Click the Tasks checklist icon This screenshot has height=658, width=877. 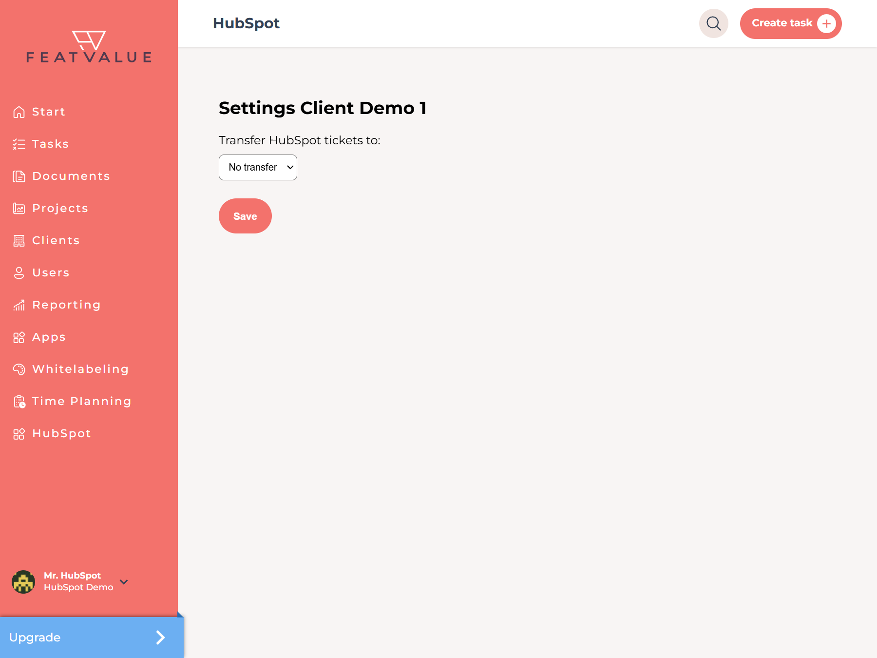pos(19,144)
